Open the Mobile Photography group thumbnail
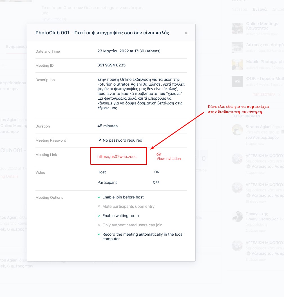The height and width of the screenshot is (297, 284). (237, 64)
